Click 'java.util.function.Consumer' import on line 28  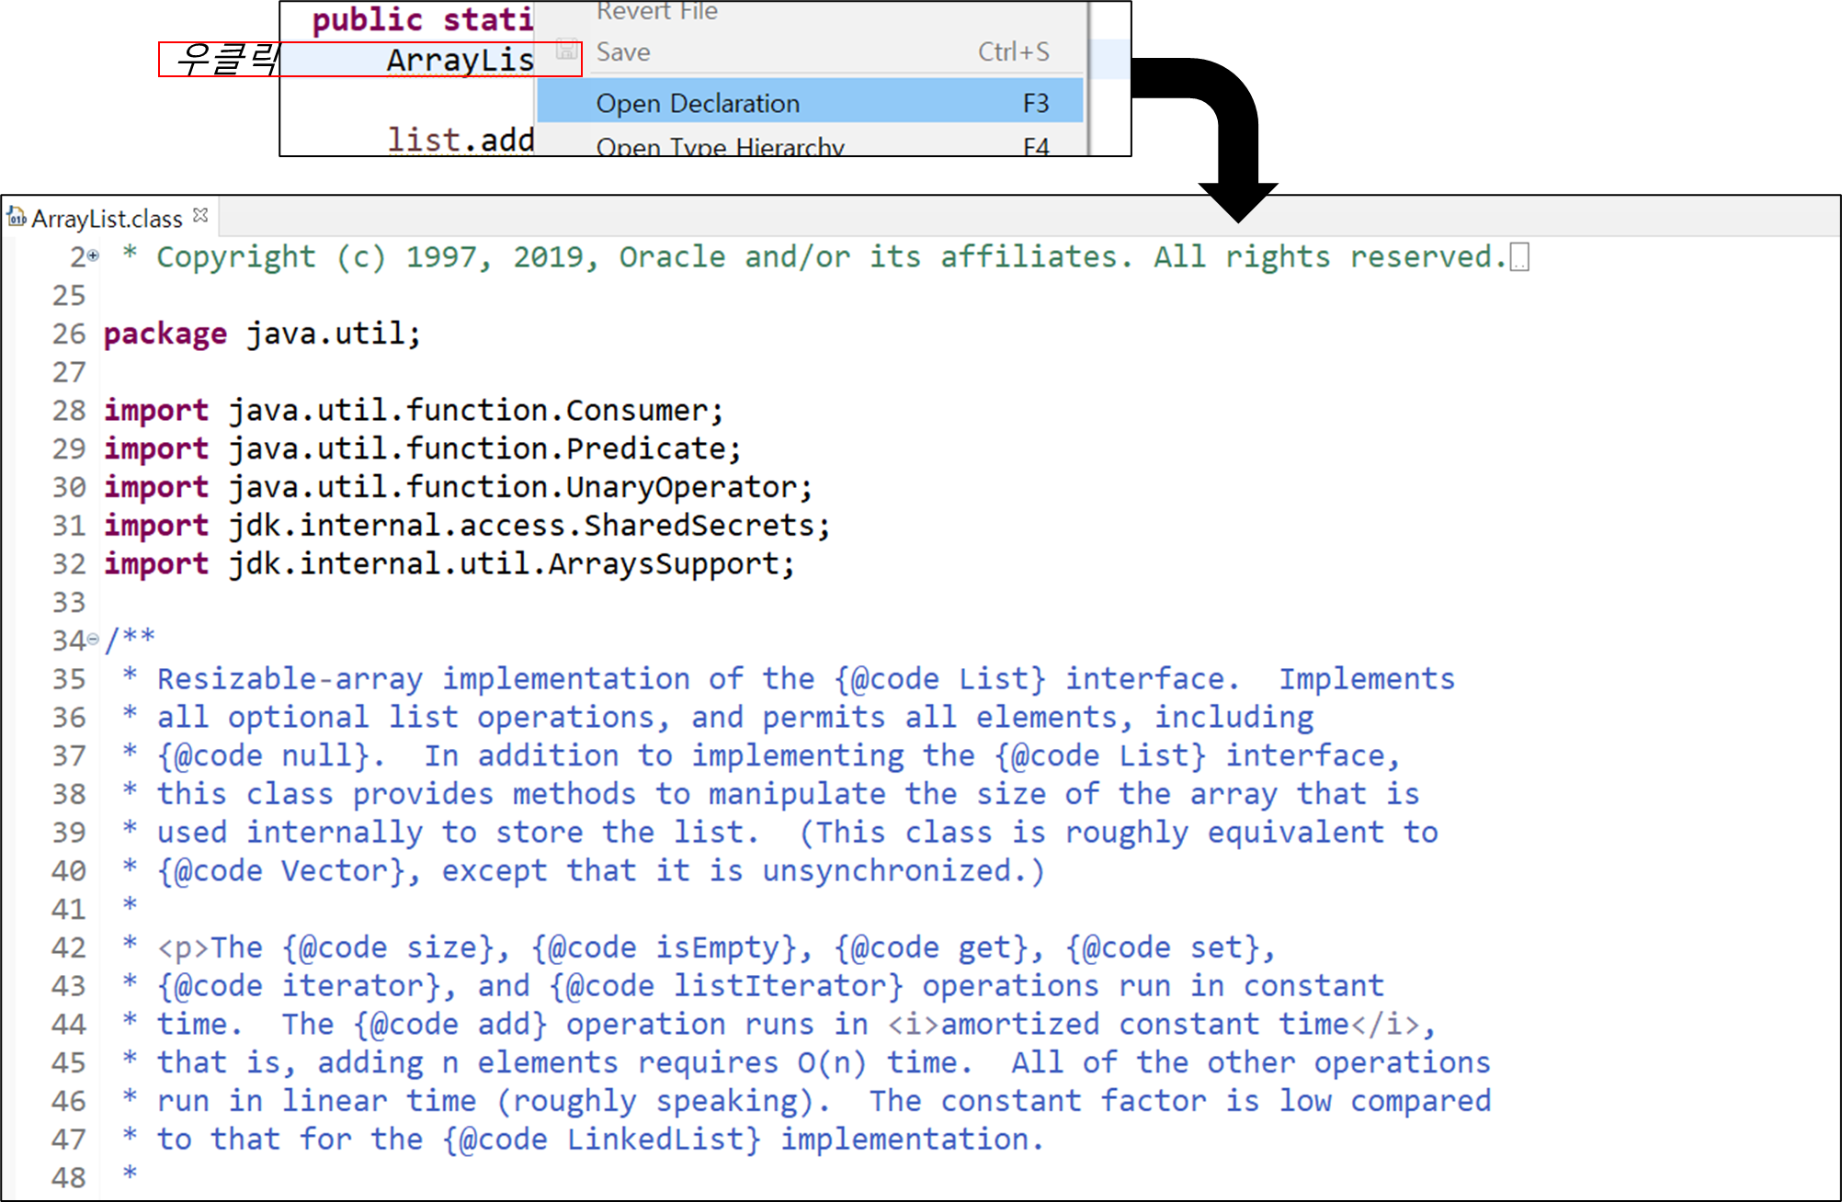pyautogui.click(x=468, y=410)
